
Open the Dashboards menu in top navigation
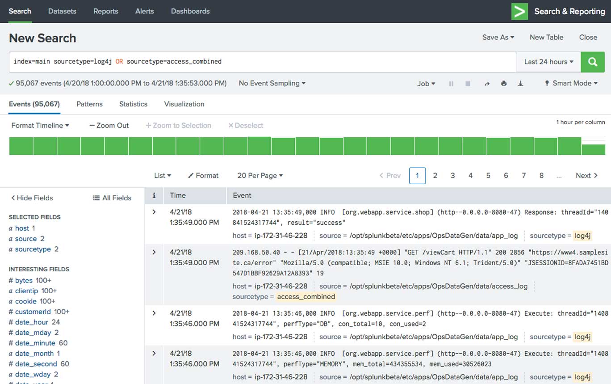point(190,11)
